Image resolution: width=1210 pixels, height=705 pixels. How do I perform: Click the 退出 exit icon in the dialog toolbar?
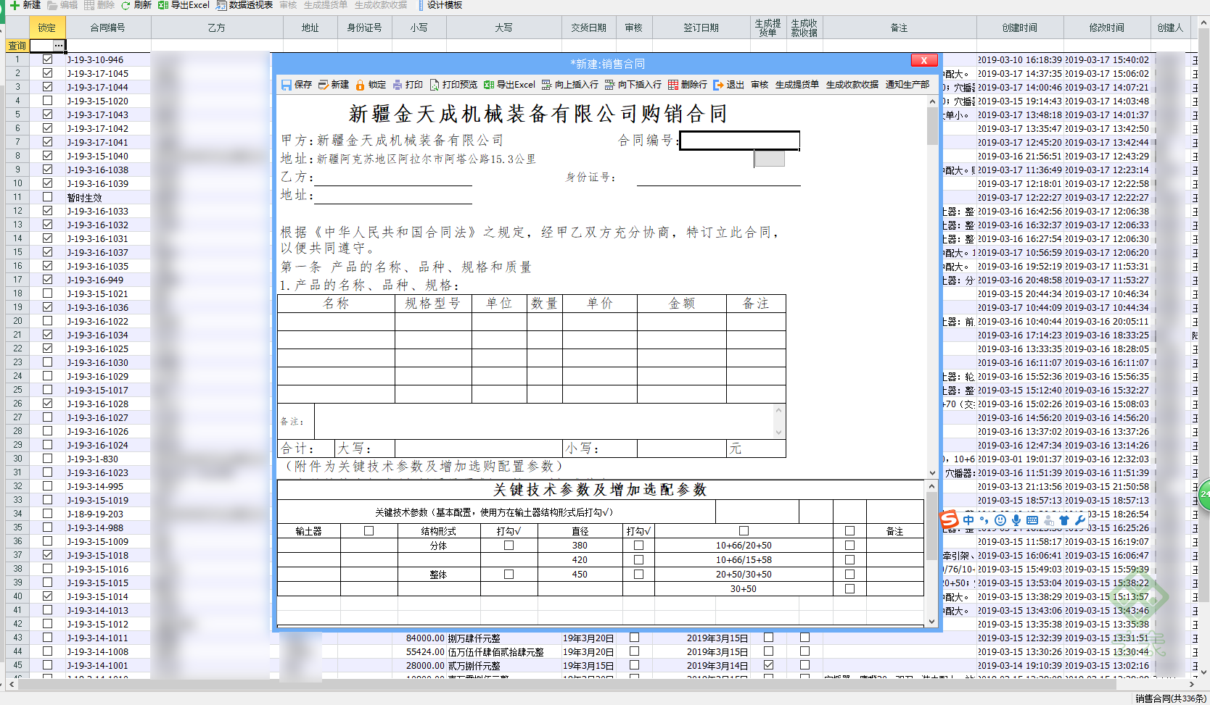[x=719, y=85]
